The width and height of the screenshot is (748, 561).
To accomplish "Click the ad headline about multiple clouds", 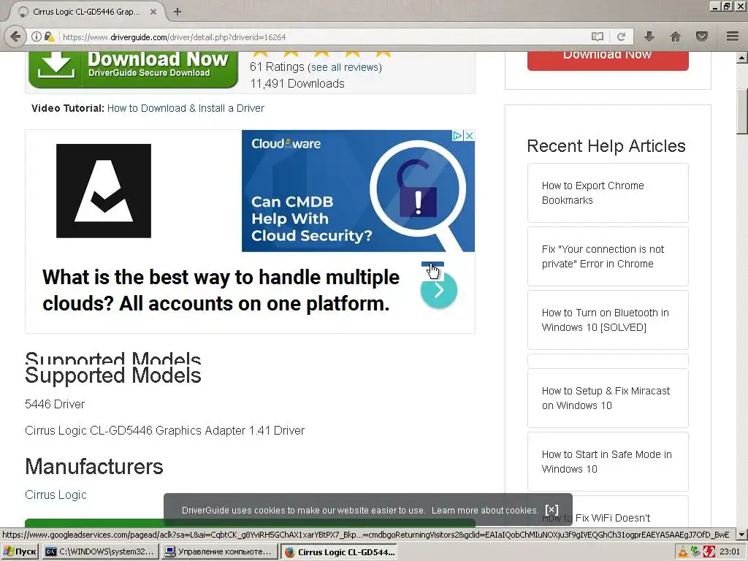I will [x=221, y=290].
